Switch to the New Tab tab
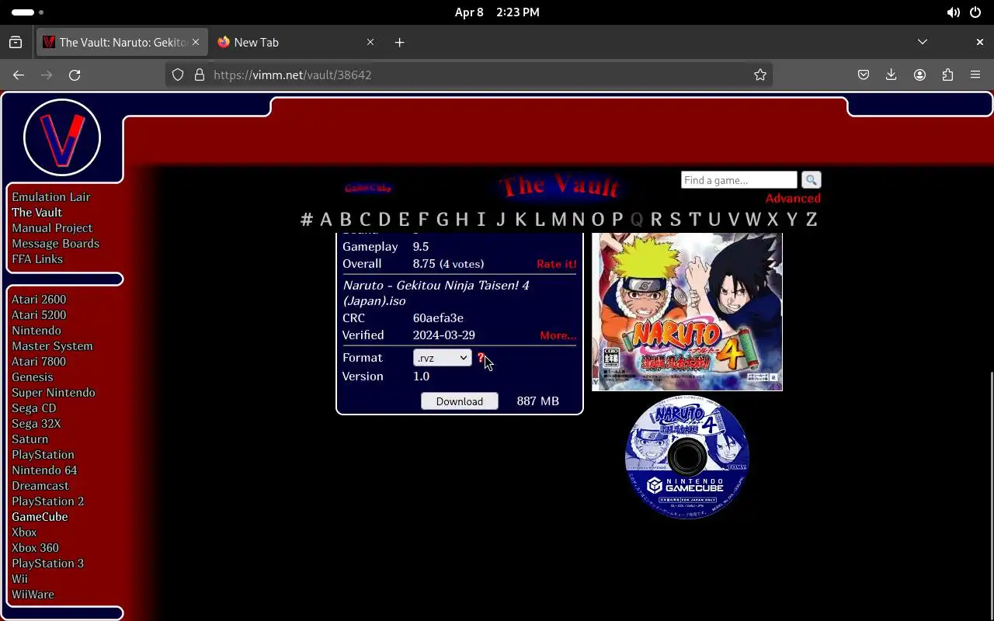The width and height of the screenshot is (994, 621). point(295,42)
